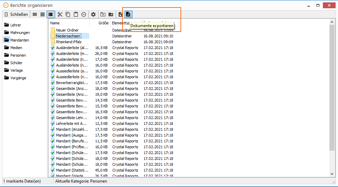Image resolution: width=338 pixels, height=187 pixels.
Task: Switch to large tiles grid view
Action: click(35, 14)
